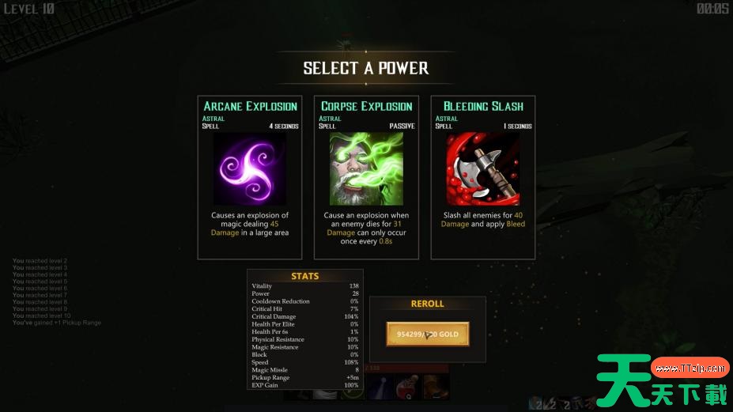
Task: Select the bloody axe Bleeding Slash icon
Action: tap(482, 168)
